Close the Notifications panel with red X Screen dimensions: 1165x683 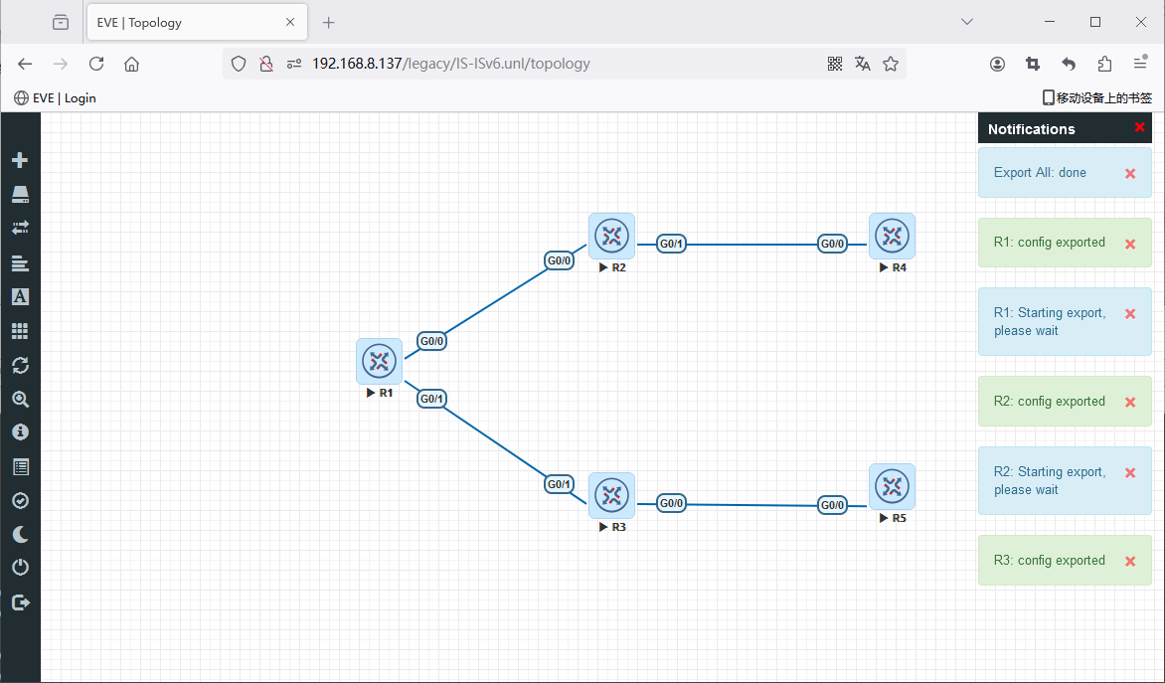pos(1139,127)
